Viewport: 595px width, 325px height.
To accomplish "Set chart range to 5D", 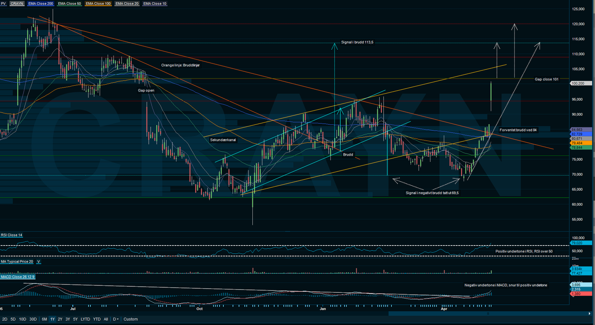I will pos(13,319).
